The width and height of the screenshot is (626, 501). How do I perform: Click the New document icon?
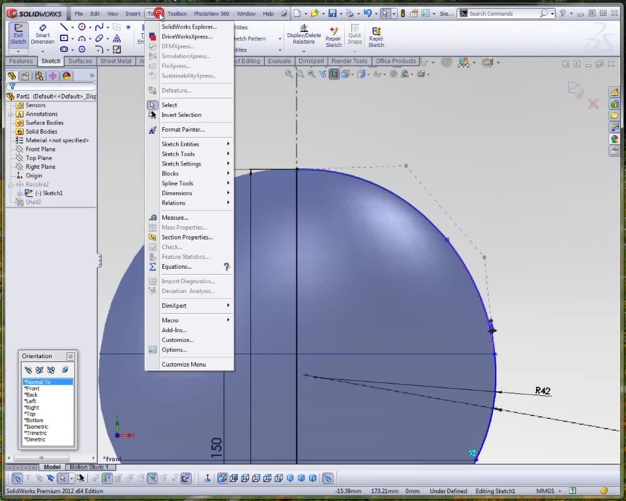click(297, 13)
